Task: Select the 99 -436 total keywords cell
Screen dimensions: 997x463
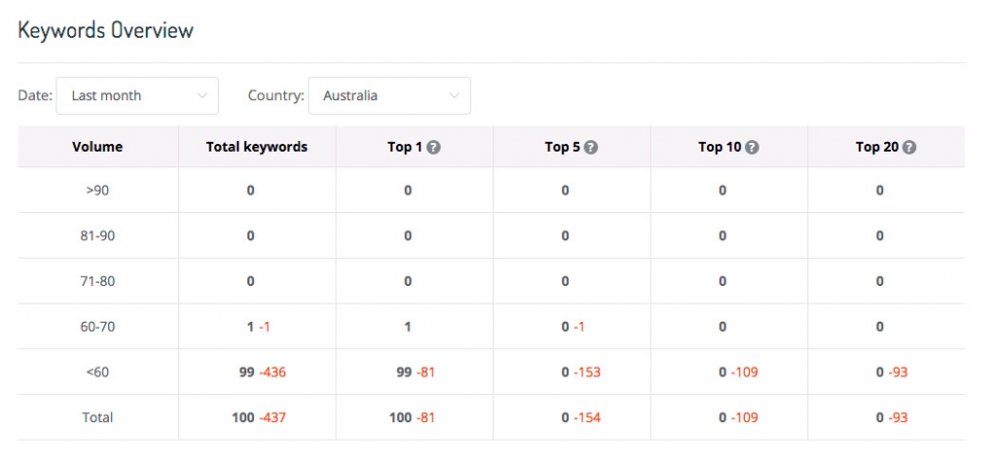Action: (263, 373)
